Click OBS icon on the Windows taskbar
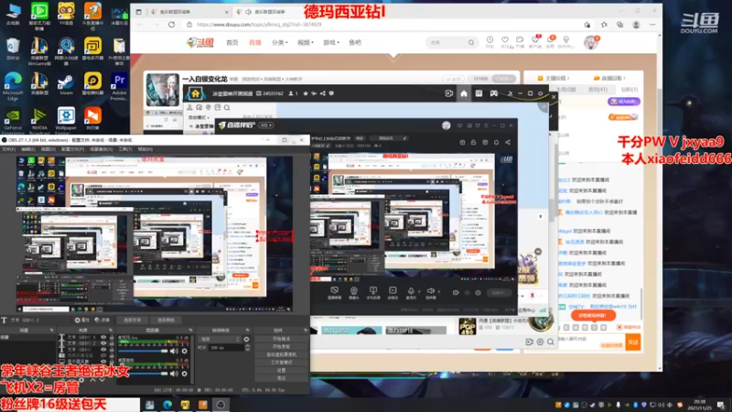 [221, 405]
